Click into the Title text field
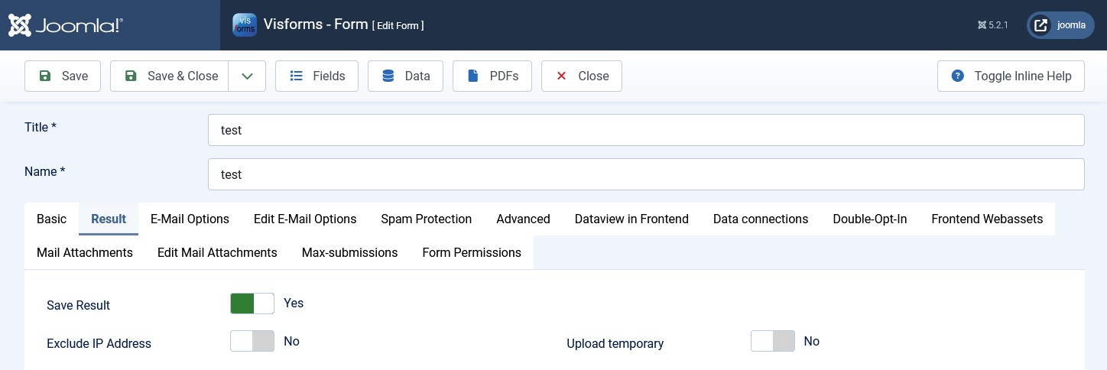1107x370 pixels. (x=645, y=130)
